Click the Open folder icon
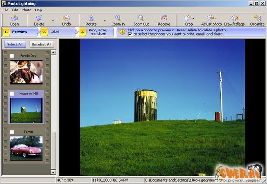This screenshot has width=267, height=184. pos(14,19)
